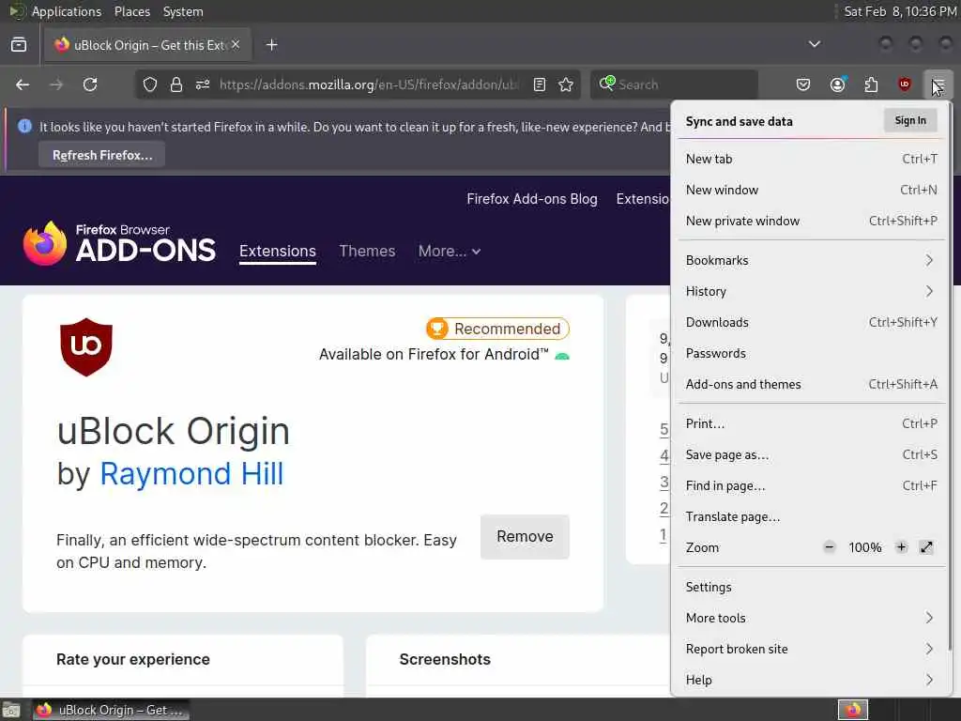This screenshot has height=721, width=961.
Task: Reload the current page
Action: click(90, 84)
